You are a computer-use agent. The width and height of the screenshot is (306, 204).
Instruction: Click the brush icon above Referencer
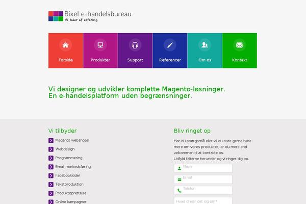tap(170, 45)
